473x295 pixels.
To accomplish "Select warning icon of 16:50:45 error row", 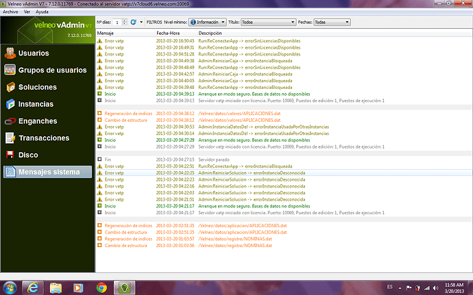I will tap(99, 40).
